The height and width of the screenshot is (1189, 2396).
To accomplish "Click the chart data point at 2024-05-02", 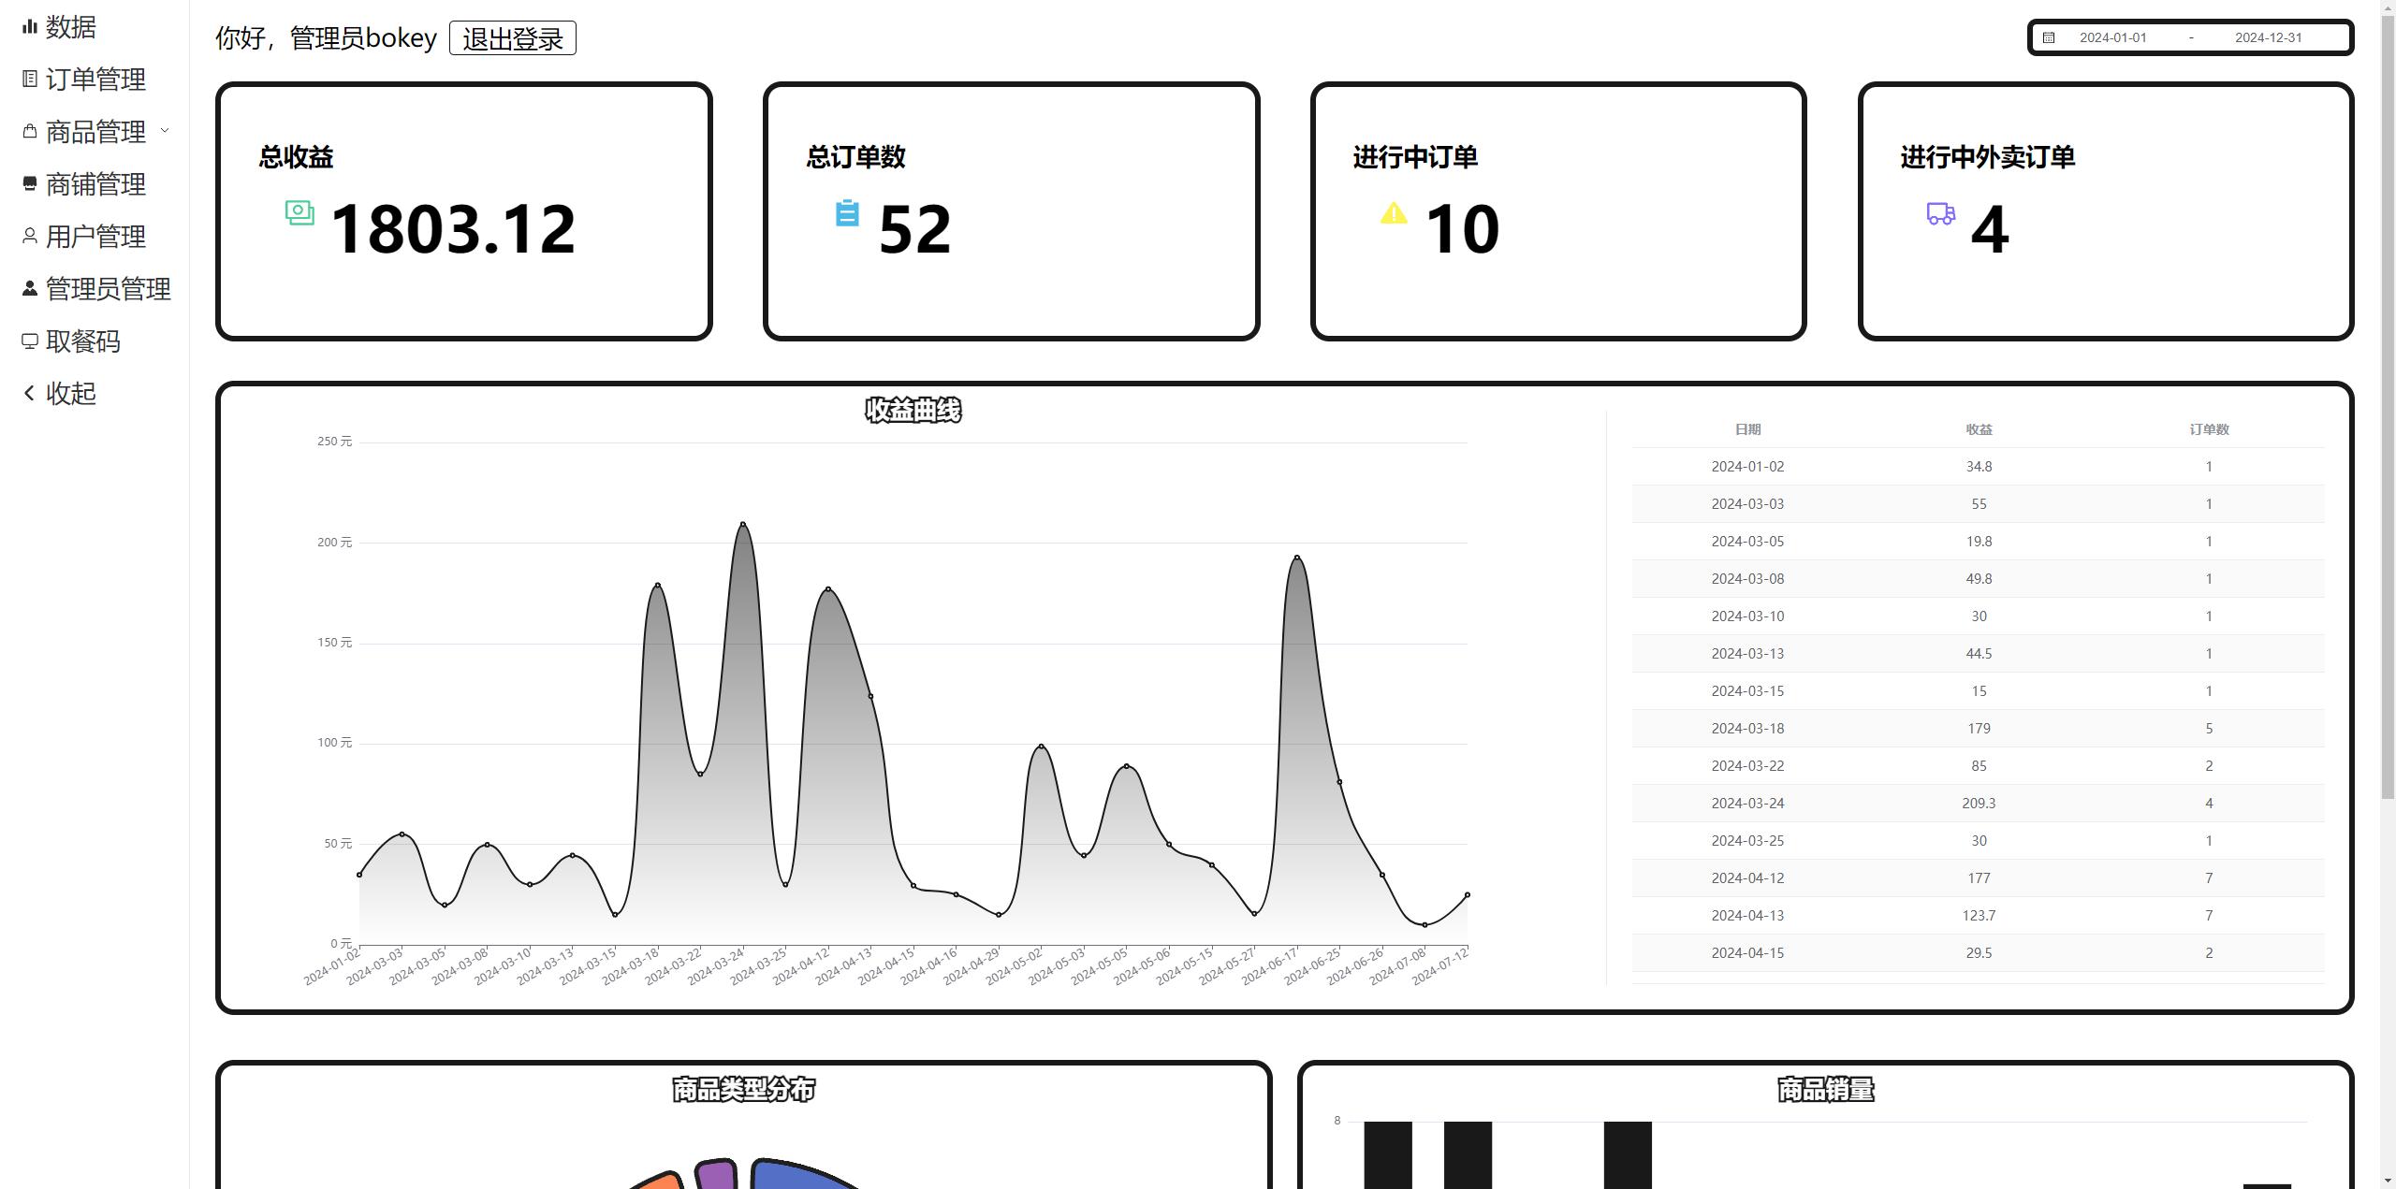I will [x=1042, y=747].
